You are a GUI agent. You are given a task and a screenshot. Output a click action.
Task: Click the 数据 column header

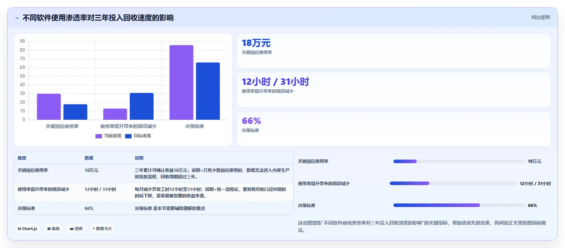tap(89, 158)
